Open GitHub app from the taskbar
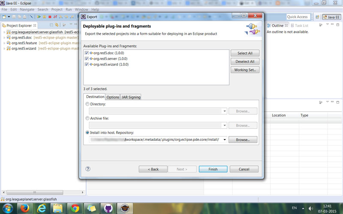This screenshot has height=214, width=343. (108, 208)
